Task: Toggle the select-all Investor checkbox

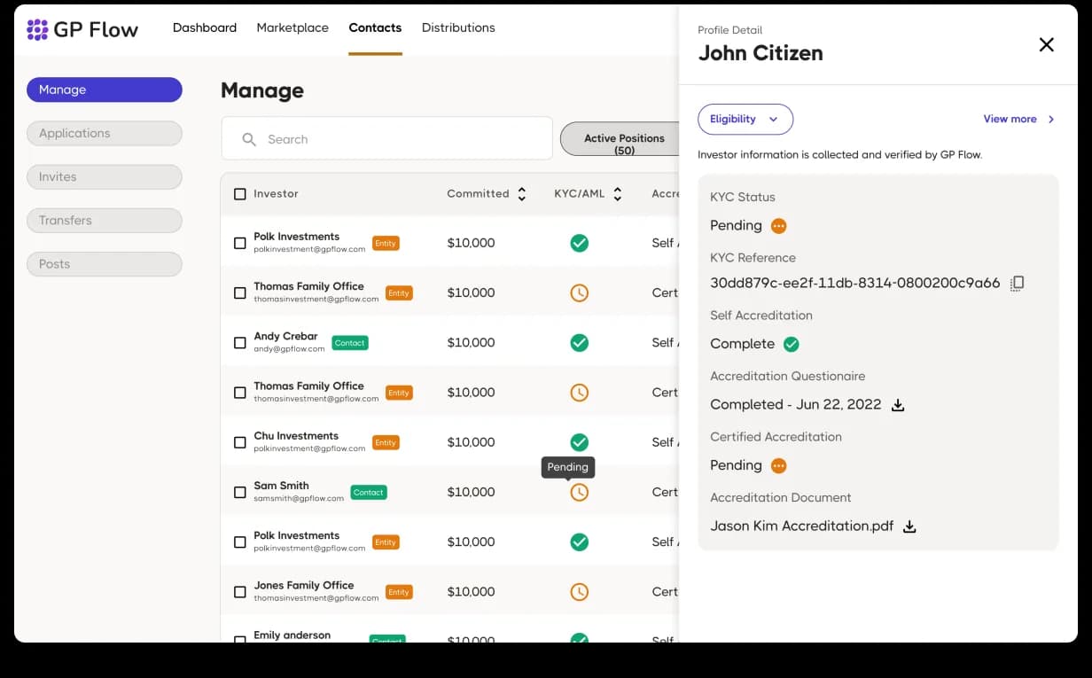Action: coord(239,194)
